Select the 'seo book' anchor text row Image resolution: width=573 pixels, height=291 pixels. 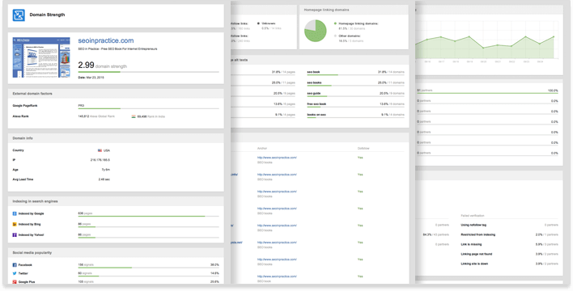355,73
